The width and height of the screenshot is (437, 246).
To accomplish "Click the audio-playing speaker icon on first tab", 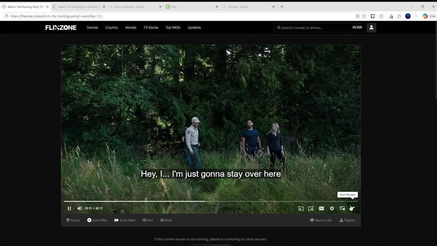I will pos(4,6).
